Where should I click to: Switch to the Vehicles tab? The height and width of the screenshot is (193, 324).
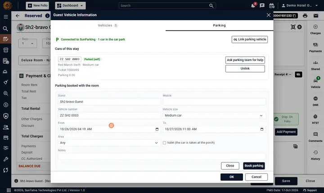click(x=108, y=26)
